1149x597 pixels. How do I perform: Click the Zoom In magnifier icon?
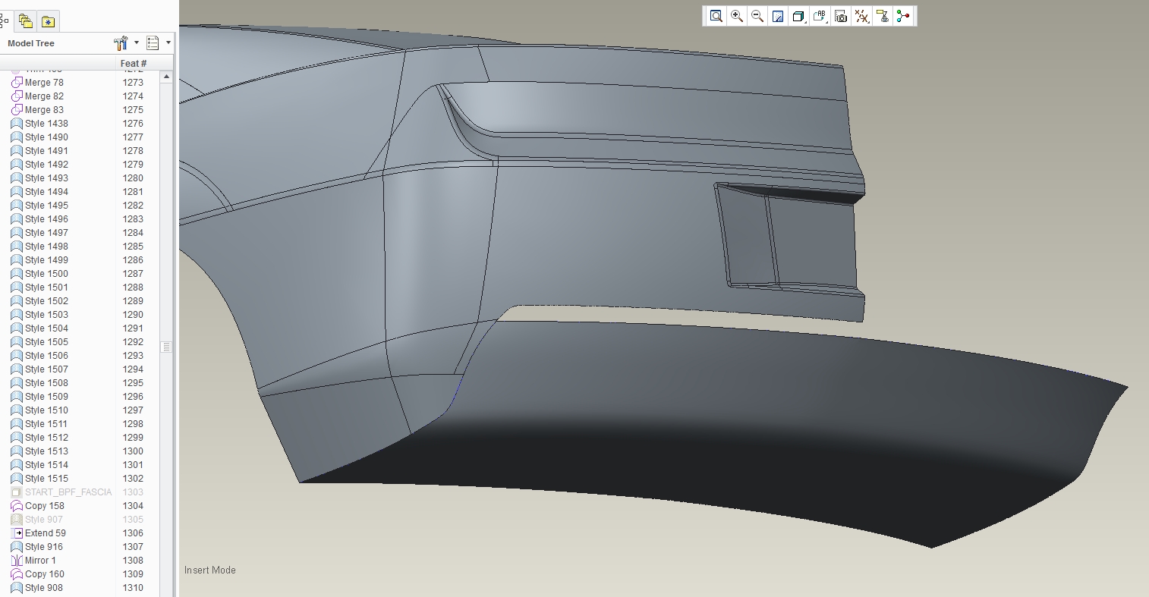[736, 16]
